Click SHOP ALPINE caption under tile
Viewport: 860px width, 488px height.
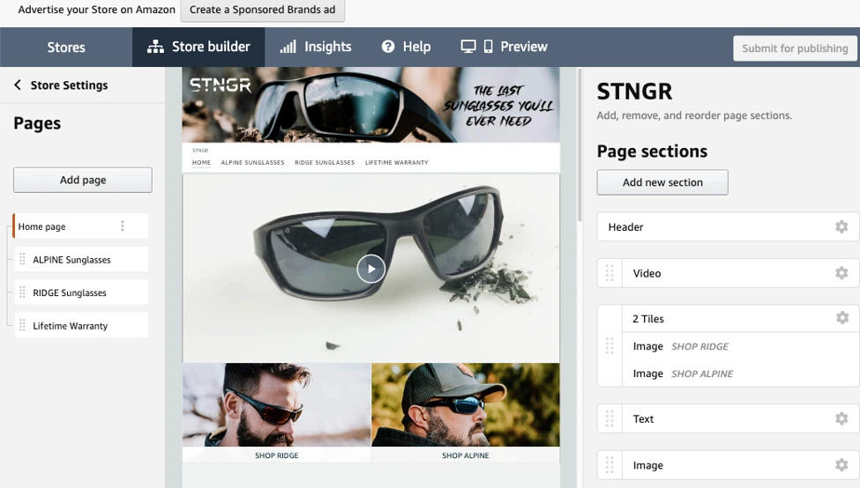coord(466,455)
